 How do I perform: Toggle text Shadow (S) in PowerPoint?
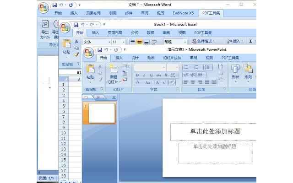point(166,75)
